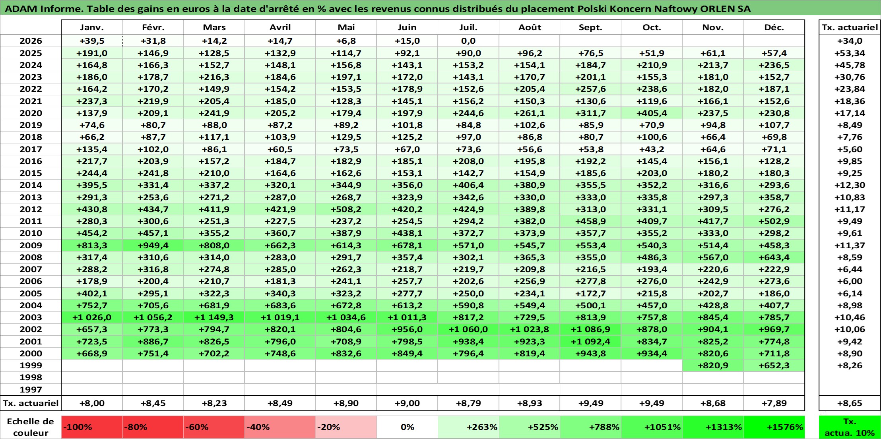Click the 2003 row label
This screenshot has width=881, height=439.
31,317
